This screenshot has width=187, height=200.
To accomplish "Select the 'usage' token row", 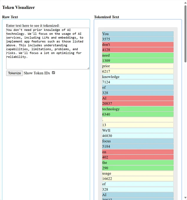I will pyautogui.click(x=138, y=173).
